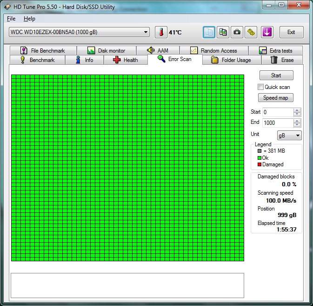This screenshot has height=306, width=313.
Task: Switch to the File Benchmark tab
Action: 43,51
